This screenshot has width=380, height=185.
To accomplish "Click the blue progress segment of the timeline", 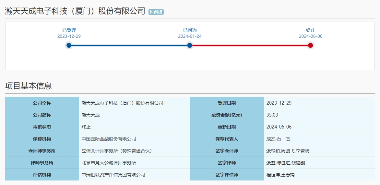I will click(x=129, y=45).
